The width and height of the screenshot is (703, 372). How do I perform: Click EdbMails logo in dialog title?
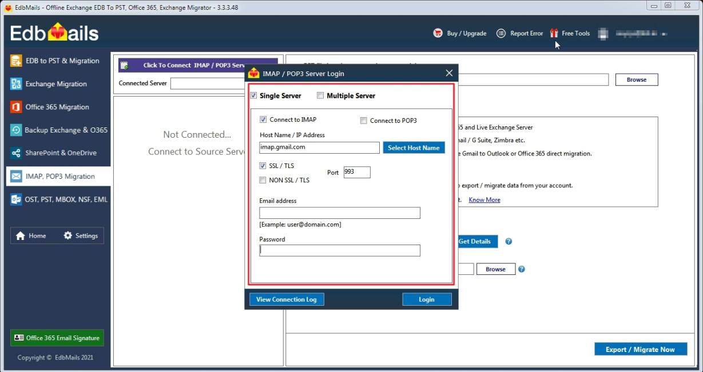pyautogui.click(x=254, y=73)
